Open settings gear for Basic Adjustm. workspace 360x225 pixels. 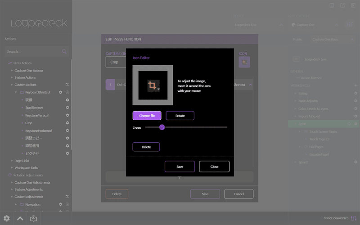(x=355, y=101)
